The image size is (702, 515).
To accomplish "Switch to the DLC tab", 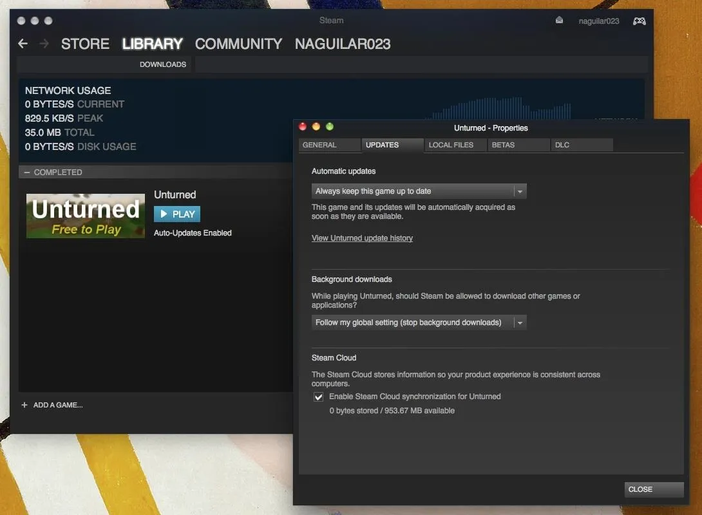I will [582, 145].
